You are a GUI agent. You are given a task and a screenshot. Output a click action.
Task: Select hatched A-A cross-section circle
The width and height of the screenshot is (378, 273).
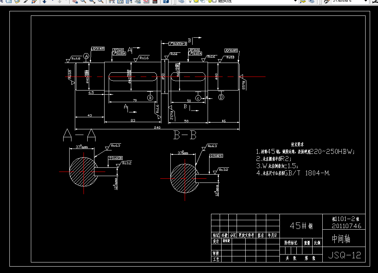83,172
